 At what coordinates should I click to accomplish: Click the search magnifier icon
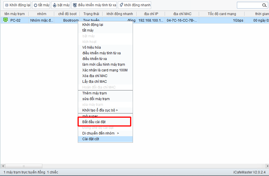(264, 5)
